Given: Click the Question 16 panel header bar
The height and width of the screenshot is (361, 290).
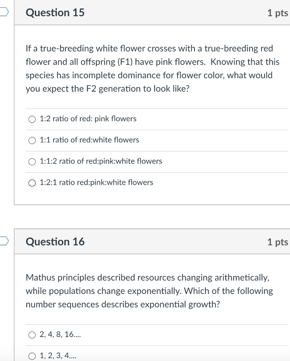Looking at the screenshot, I should pyautogui.click(x=151, y=241).
